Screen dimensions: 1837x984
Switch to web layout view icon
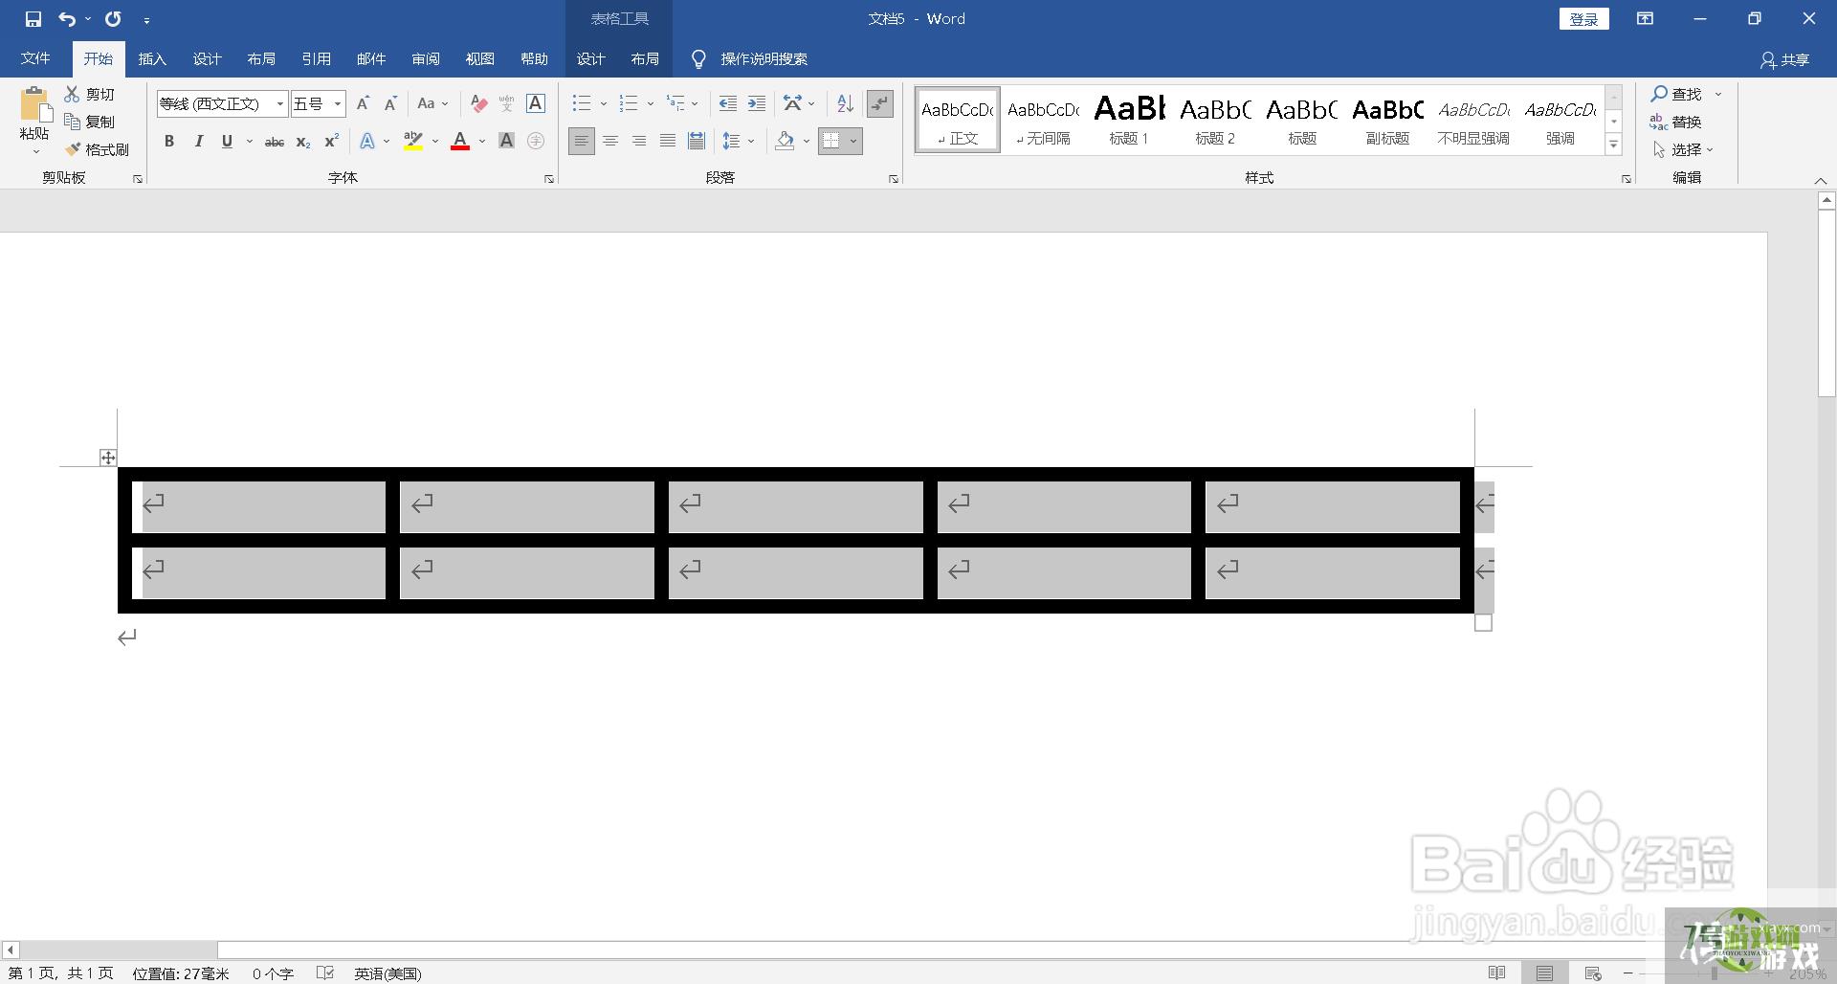pos(1593,973)
